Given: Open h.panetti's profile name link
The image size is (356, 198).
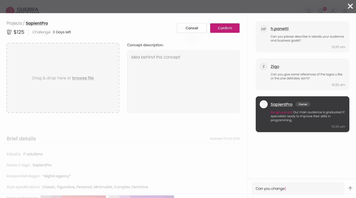Looking at the screenshot, I should pos(279,29).
